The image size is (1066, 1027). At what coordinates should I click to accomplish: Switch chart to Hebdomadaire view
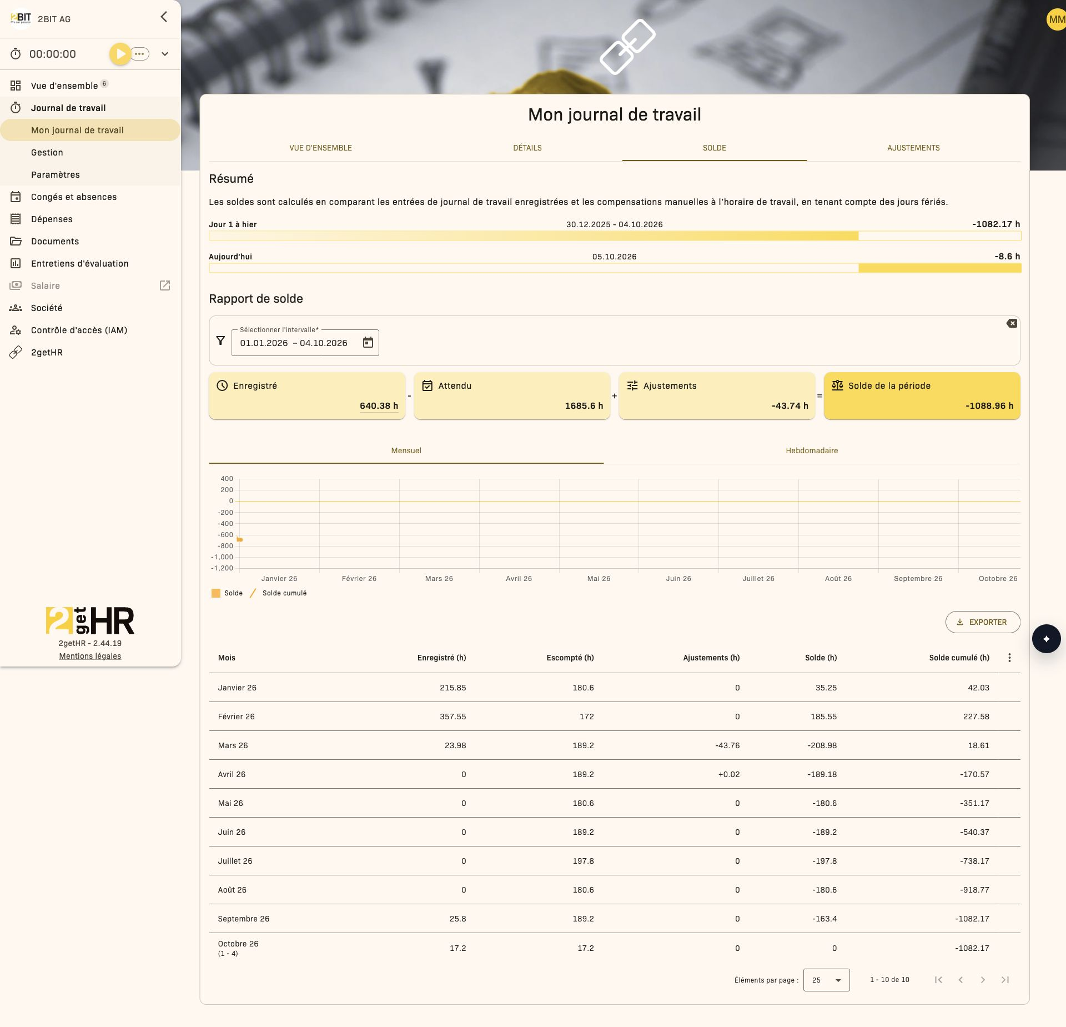(x=812, y=450)
